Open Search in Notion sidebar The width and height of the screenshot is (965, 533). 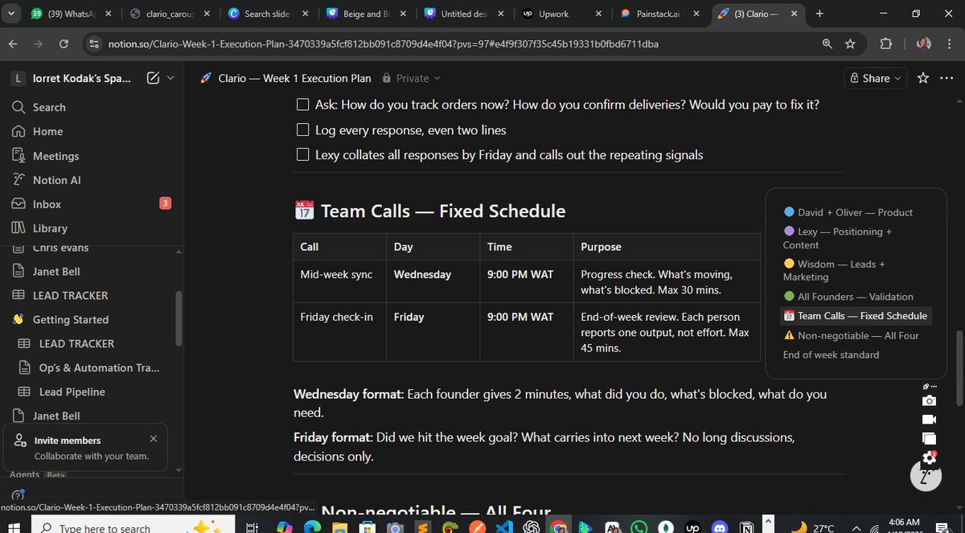click(x=48, y=107)
